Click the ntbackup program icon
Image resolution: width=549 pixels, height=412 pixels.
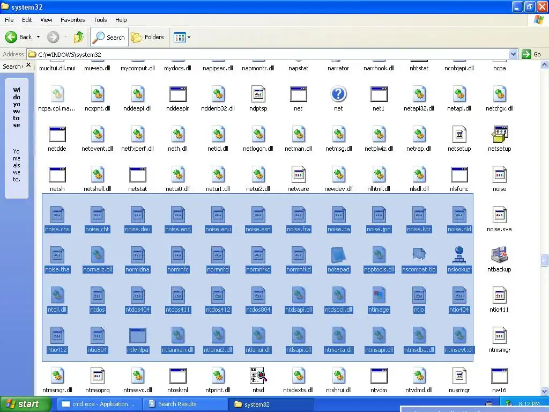tap(499, 255)
